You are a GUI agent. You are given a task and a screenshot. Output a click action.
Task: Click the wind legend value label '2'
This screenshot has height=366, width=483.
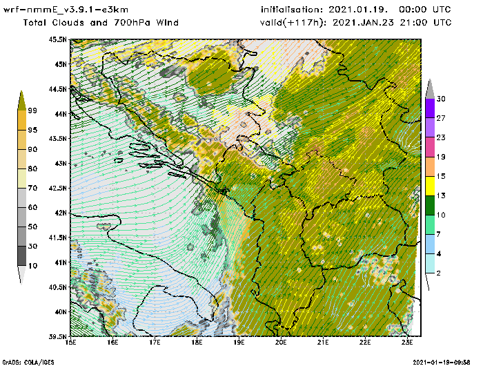(438, 273)
